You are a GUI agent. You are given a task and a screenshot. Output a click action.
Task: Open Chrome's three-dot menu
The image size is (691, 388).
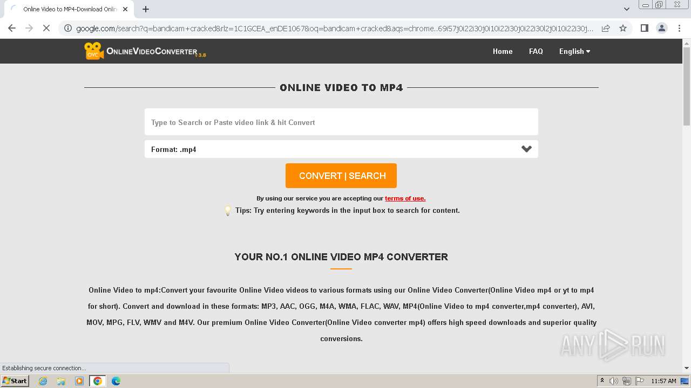tap(679, 28)
